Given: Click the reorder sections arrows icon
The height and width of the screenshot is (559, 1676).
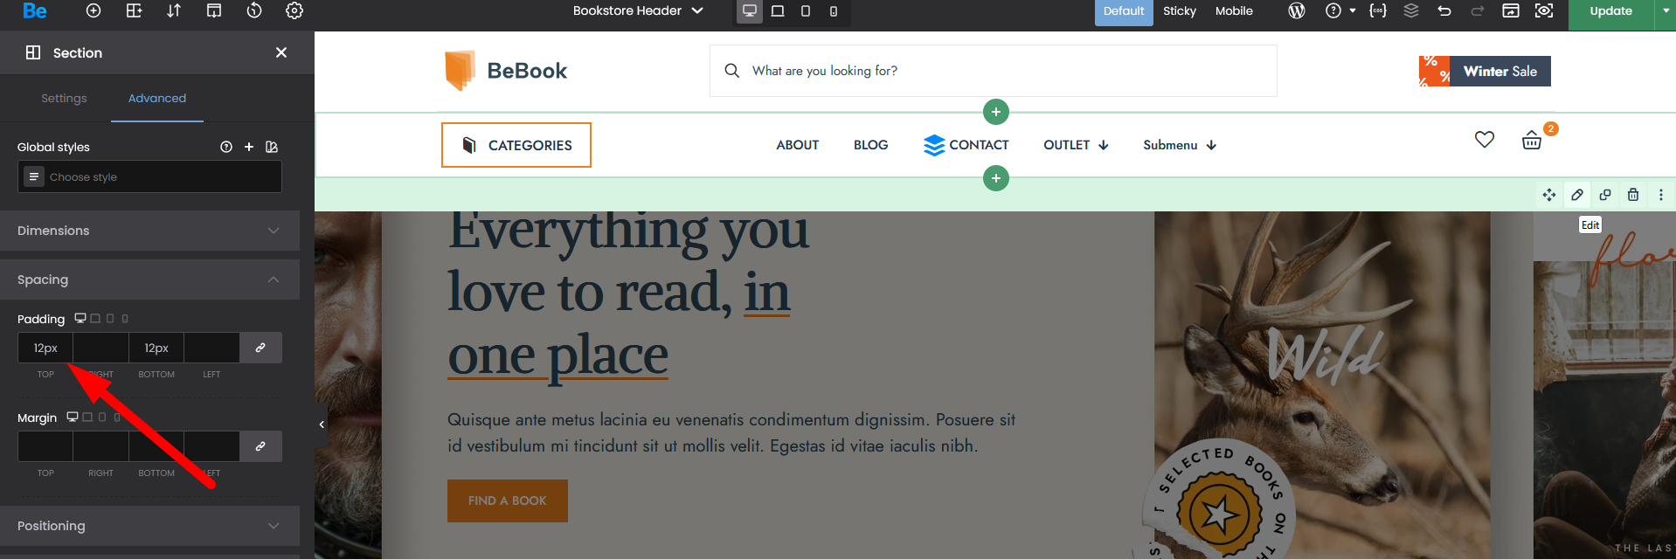Looking at the screenshot, I should point(174,10).
